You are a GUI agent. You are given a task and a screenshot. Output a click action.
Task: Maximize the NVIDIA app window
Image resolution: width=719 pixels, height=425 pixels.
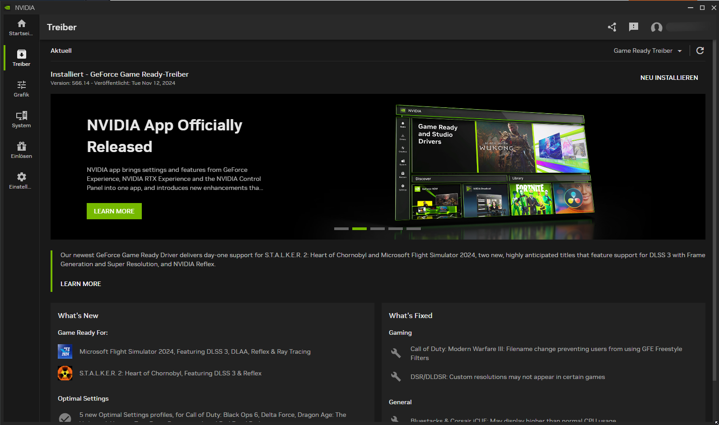click(x=702, y=8)
